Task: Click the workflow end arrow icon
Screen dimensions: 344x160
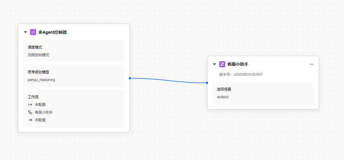Action: coord(30,120)
